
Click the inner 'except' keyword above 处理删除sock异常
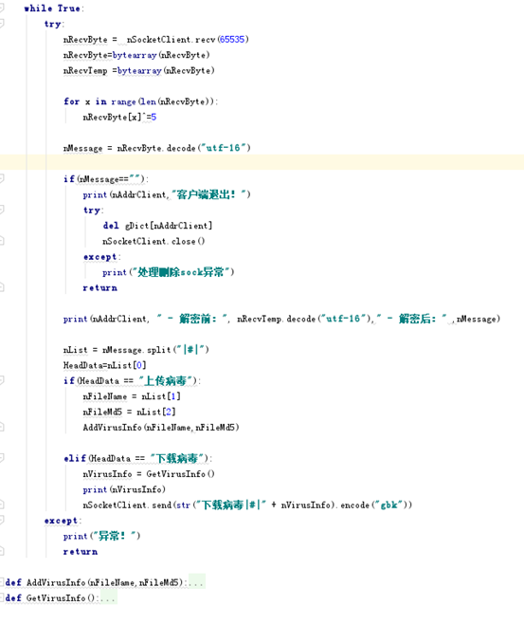pyautogui.click(x=99, y=257)
